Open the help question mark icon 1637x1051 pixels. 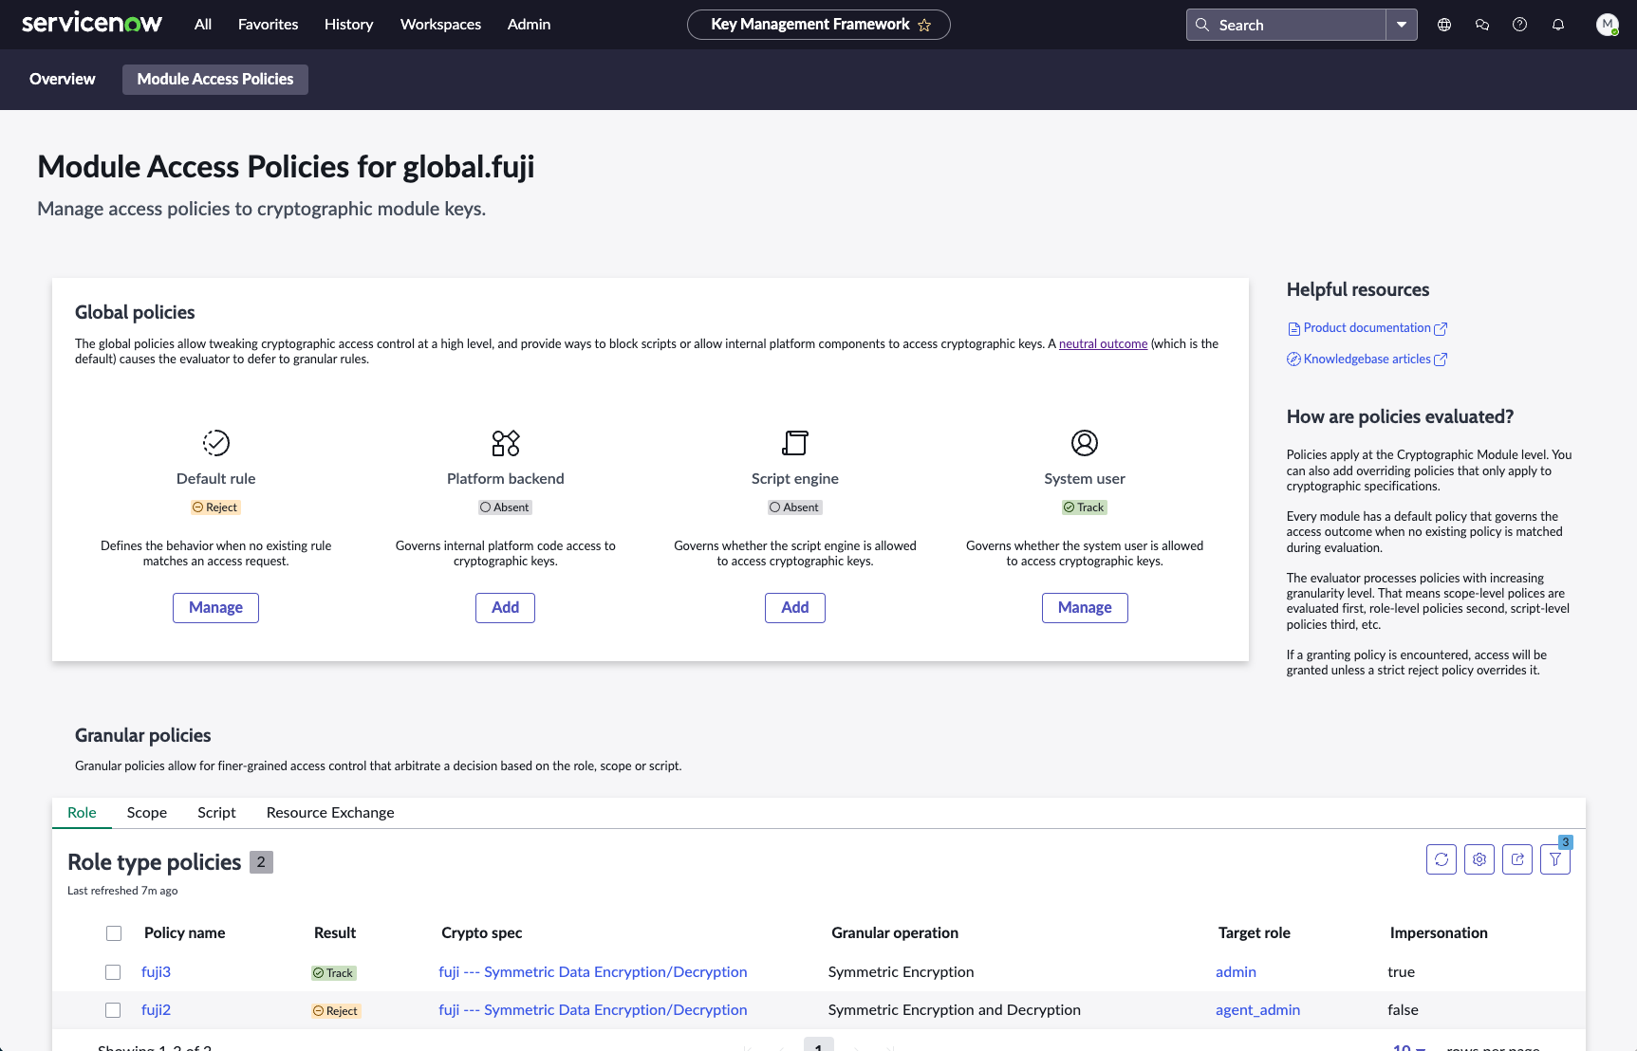[1520, 25]
